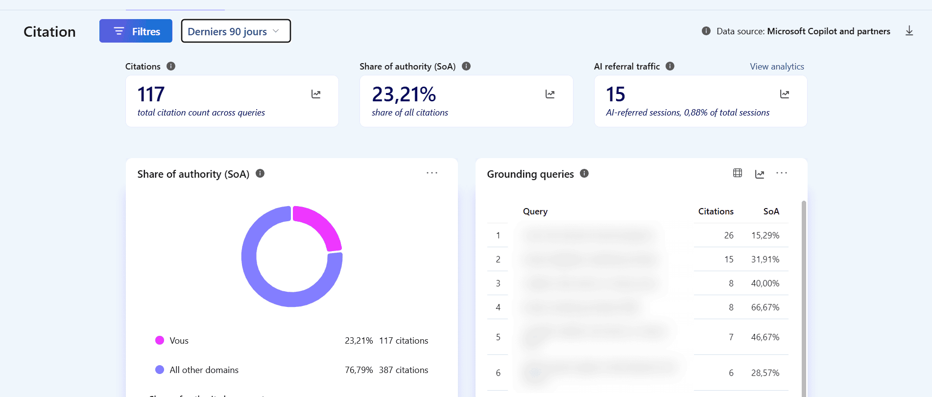This screenshot has height=397, width=932.
Task: Click the Grounding queries vertical scrollbar
Action: [x=803, y=299]
